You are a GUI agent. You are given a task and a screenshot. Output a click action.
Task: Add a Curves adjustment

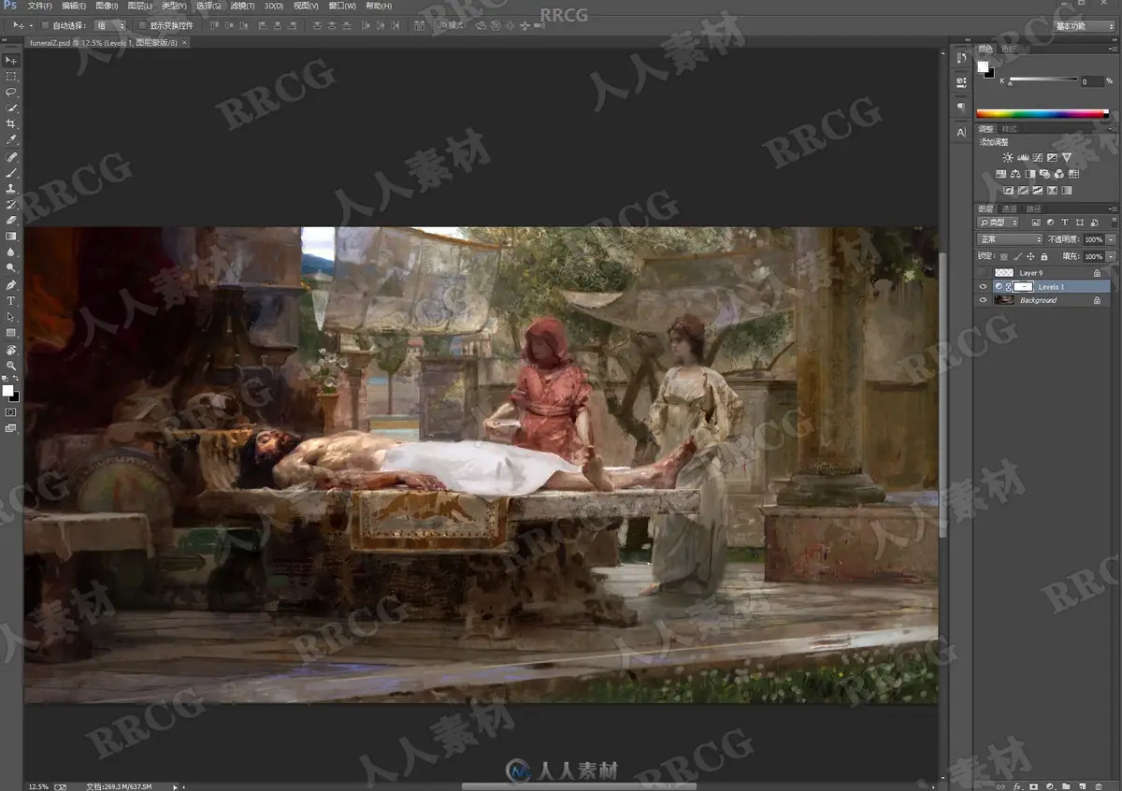pos(1038,158)
